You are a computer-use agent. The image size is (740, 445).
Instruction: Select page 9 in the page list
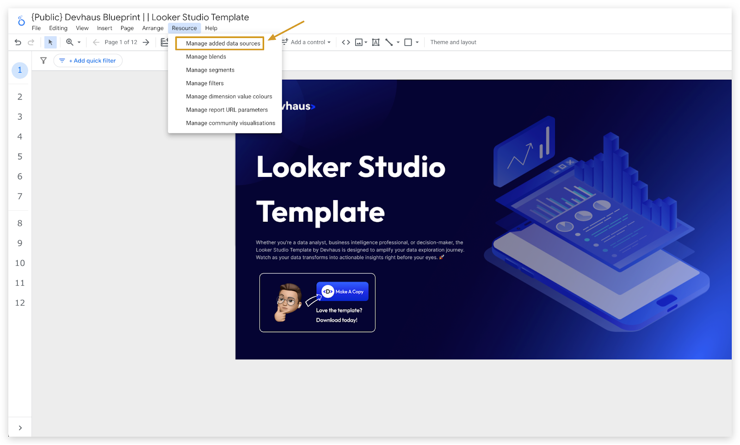[20, 243]
